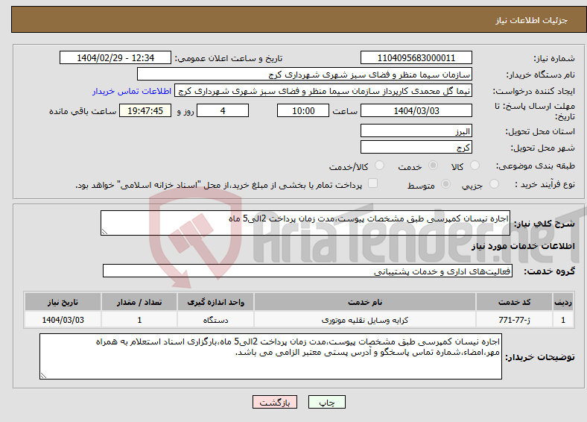Select the کالا/خدمت radio button
The height and width of the screenshot is (422, 587).
point(380,166)
